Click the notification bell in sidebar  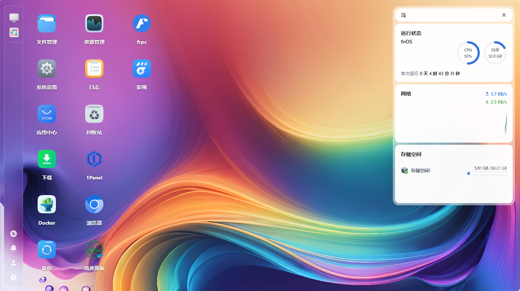click(14, 248)
